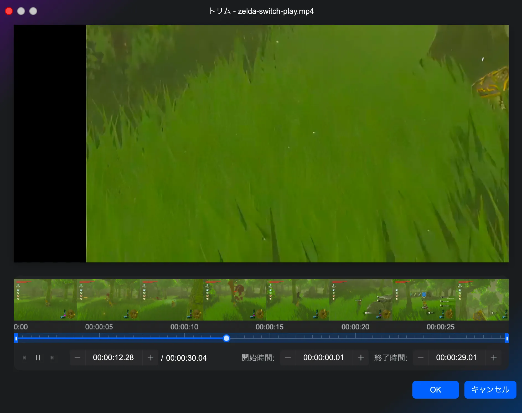Select the left trim start handle
The width and height of the screenshot is (522, 413).
click(16, 338)
